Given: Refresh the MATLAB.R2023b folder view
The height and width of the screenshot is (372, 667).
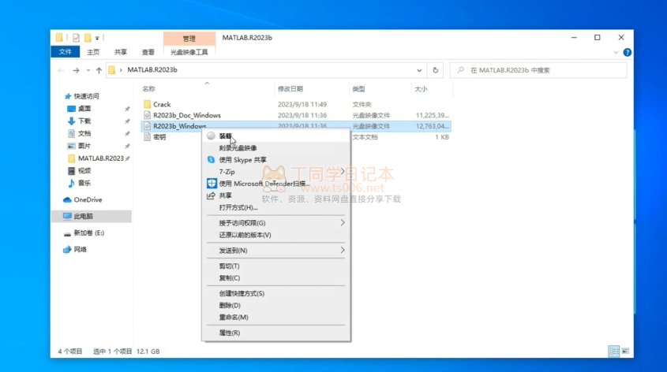Looking at the screenshot, I should (435, 70).
